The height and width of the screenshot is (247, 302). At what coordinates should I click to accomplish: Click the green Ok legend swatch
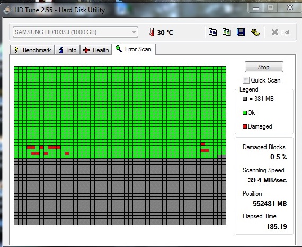245,113
